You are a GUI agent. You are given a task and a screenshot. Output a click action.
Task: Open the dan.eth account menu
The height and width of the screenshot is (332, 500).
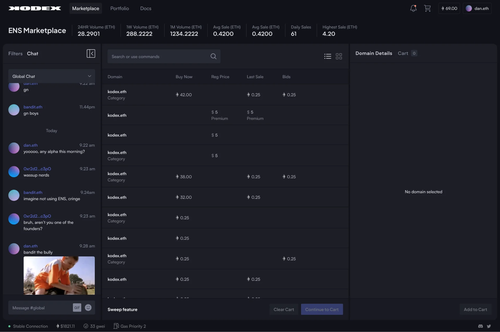click(477, 8)
